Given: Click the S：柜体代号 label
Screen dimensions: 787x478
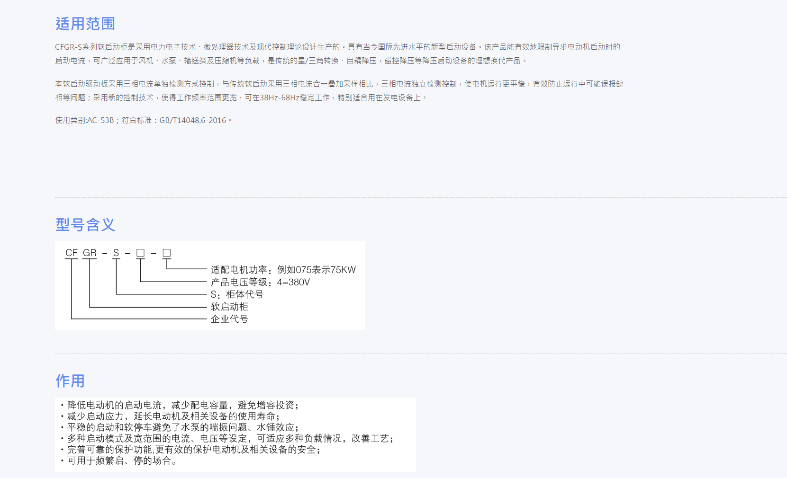Looking at the screenshot, I should click(x=237, y=294).
